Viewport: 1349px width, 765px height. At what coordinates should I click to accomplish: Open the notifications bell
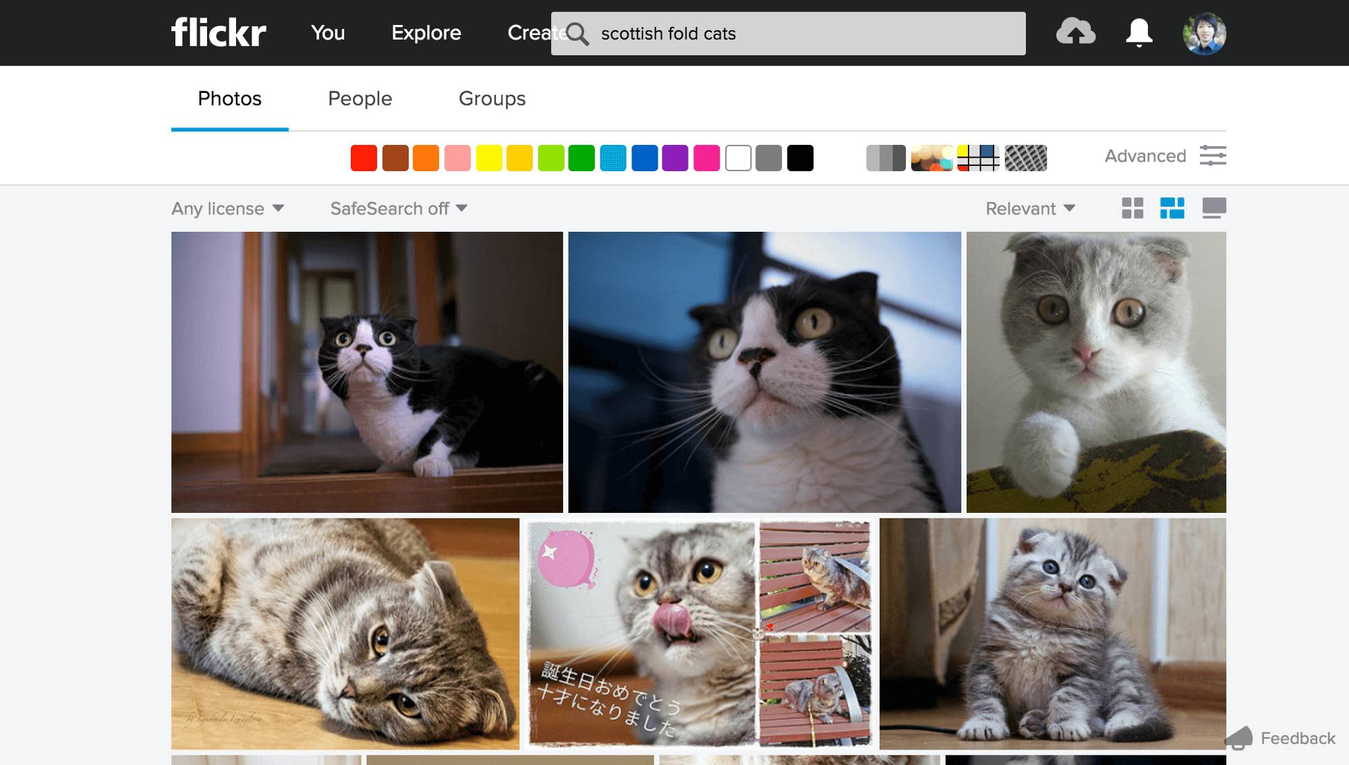coord(1139,32)
